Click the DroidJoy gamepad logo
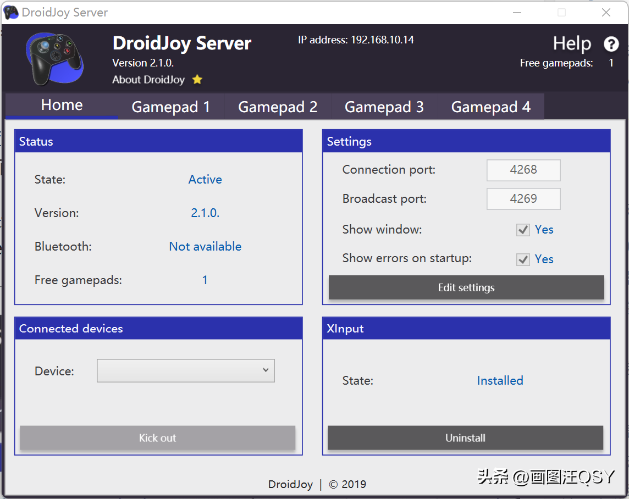This screenshot has height=499, width=629. 55,59
